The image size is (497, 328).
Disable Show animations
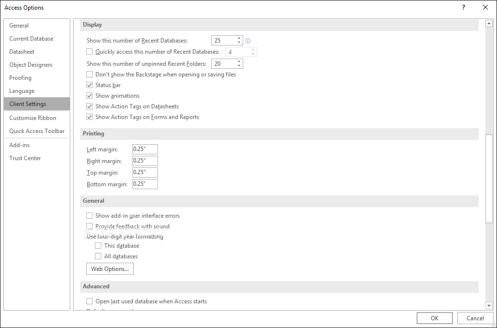point(90,96)
